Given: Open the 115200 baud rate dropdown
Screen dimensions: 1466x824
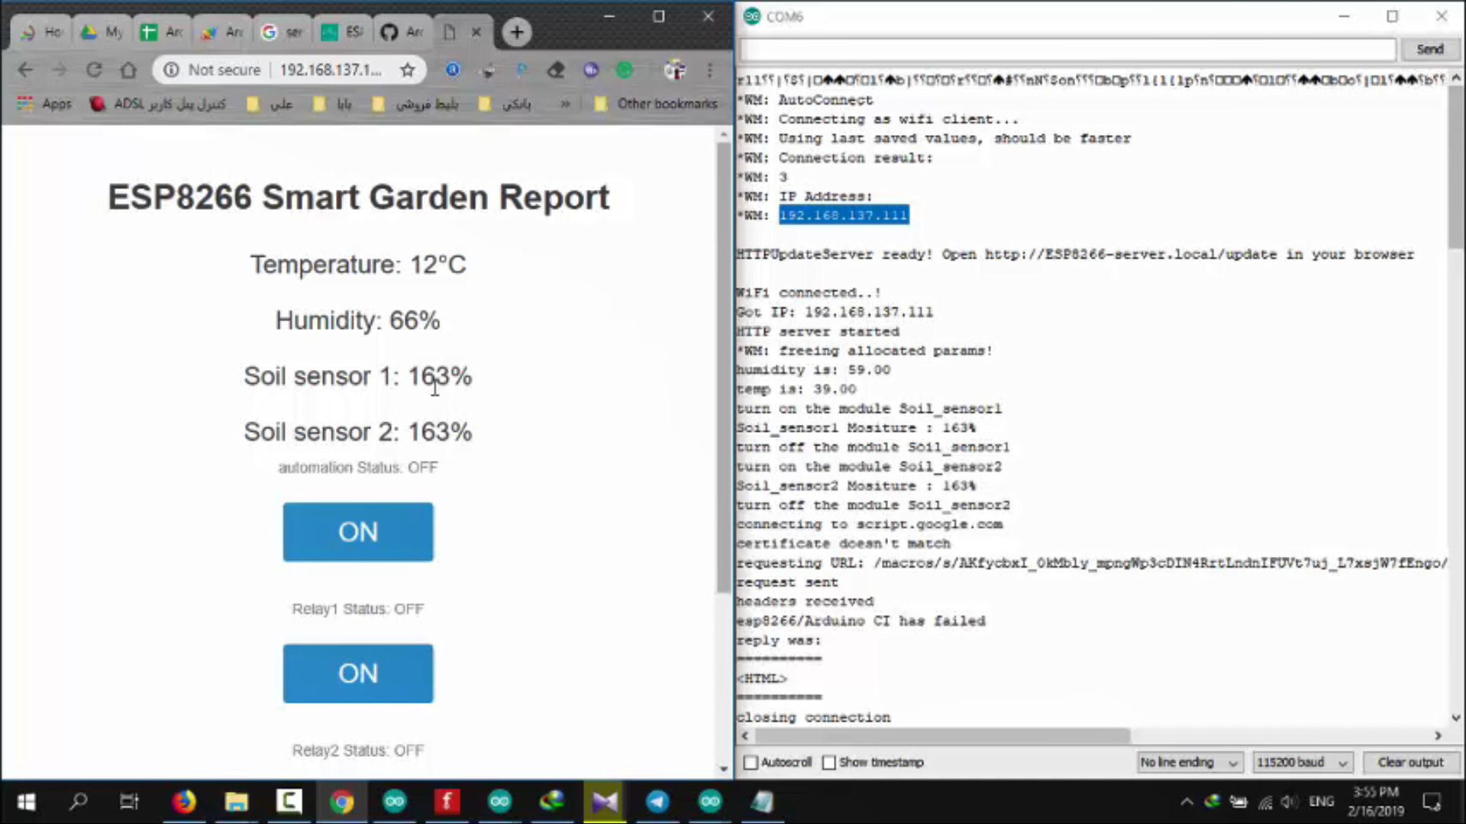Looking at the screenshot, I should tap(1301, 762).
